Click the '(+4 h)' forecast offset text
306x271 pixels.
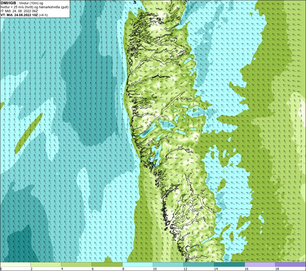(x=43, y=15)
